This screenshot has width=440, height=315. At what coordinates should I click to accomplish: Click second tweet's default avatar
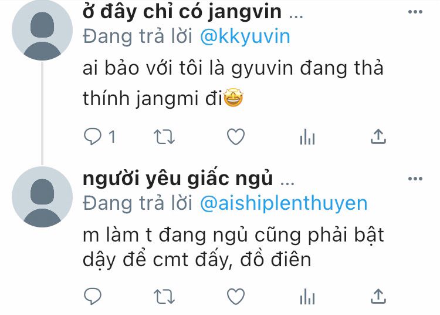pyautogui.click(x=42, y=197)
